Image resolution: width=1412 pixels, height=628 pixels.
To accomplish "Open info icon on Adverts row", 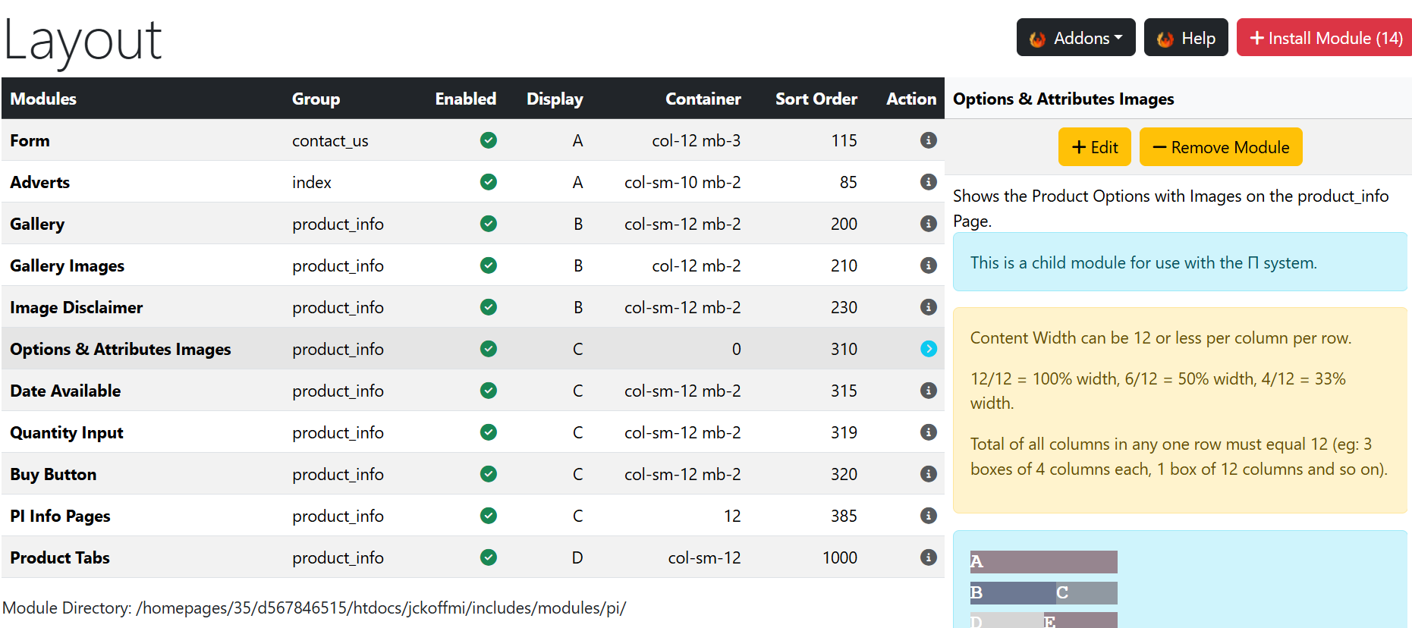I will 928,182.
